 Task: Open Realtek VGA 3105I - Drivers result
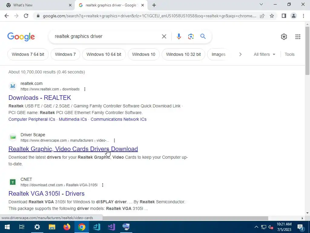(46, 194)
